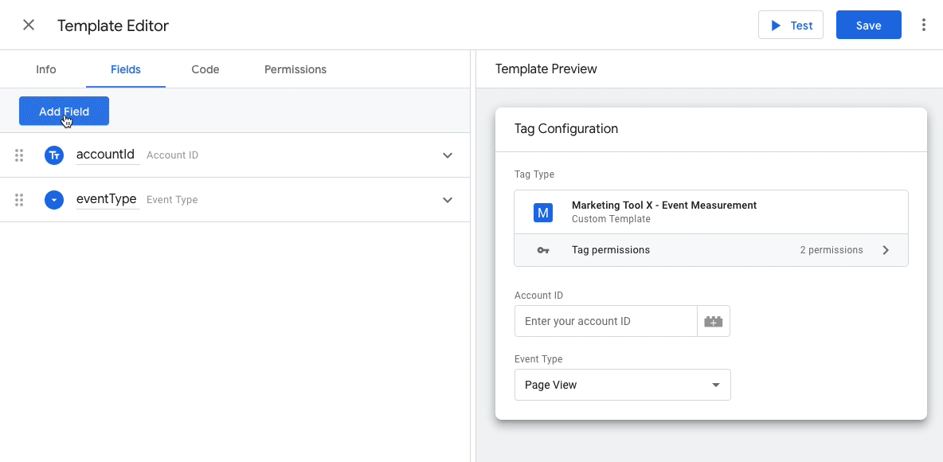Switch to the Code tab
The width and height of the screenshot is (943, 462).
(x=205, y=69)
